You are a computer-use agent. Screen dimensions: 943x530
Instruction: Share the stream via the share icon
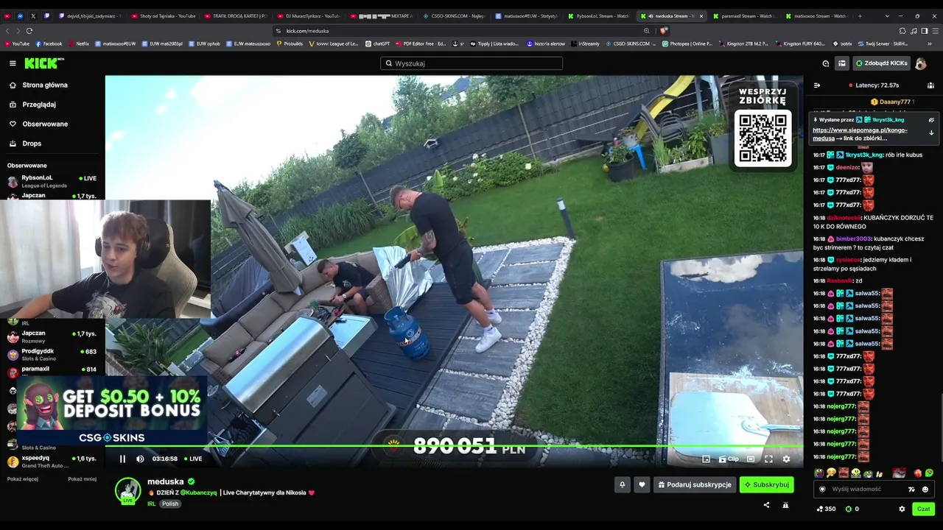pyautogui.click(x=766, y=505)
